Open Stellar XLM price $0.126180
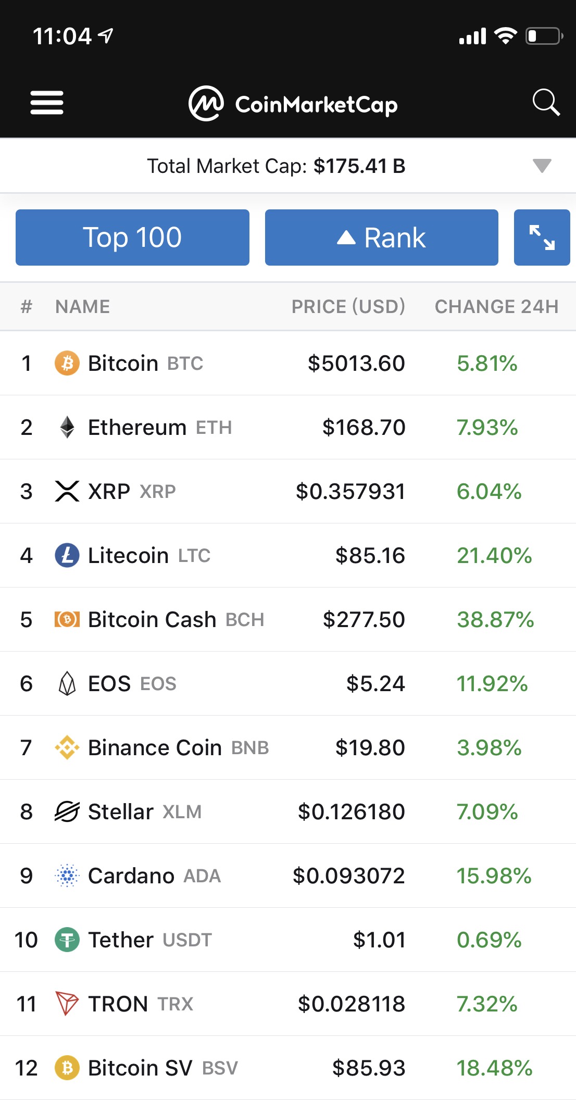This screenshot has height=1100, width=576. [352, 811]
